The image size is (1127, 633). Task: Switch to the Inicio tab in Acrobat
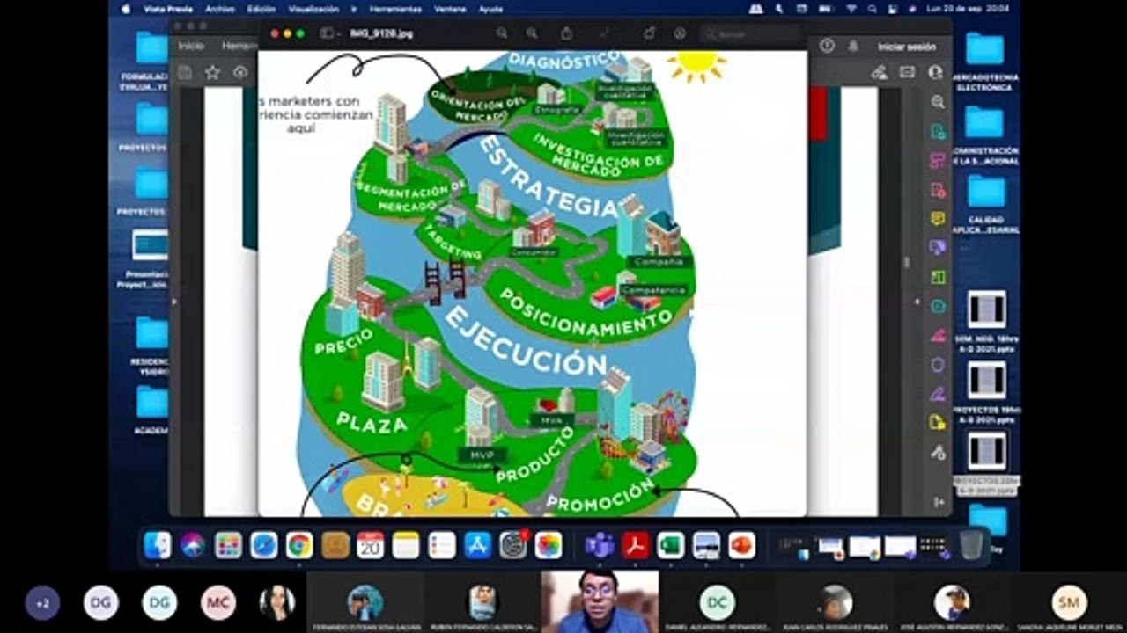pyautogui.click(x=191, y=46)
